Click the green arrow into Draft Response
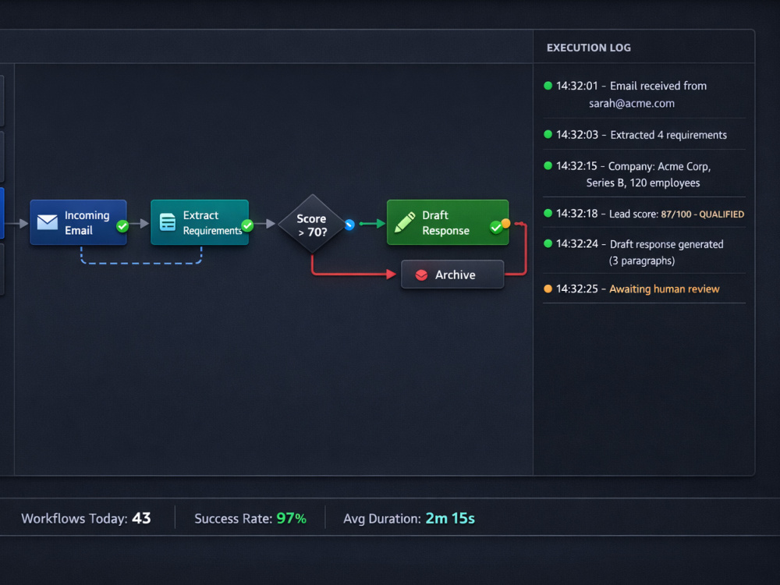This screenshot has height=585, width=780. pos(372,224)
